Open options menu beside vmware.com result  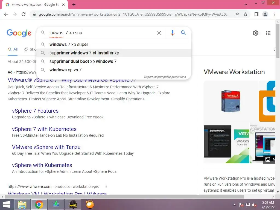click(106, 186)
